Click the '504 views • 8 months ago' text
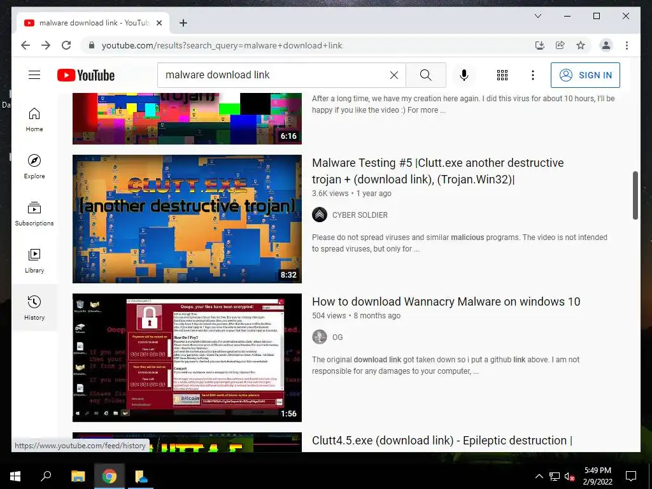Viewport: 652px width, 489px height. tap(356, 316)
